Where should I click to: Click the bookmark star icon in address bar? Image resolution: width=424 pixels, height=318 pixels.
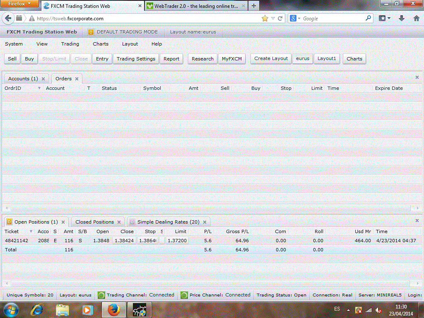pyautogui.click(x=265, y=18)
